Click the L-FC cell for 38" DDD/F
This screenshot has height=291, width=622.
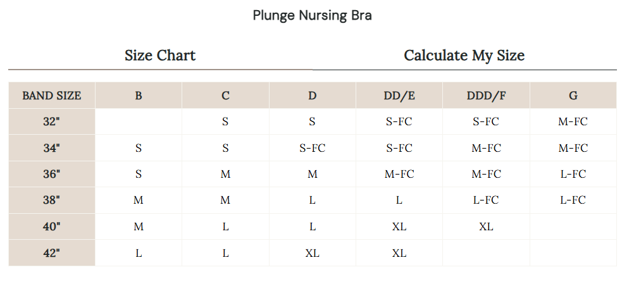tap(486, 201)
